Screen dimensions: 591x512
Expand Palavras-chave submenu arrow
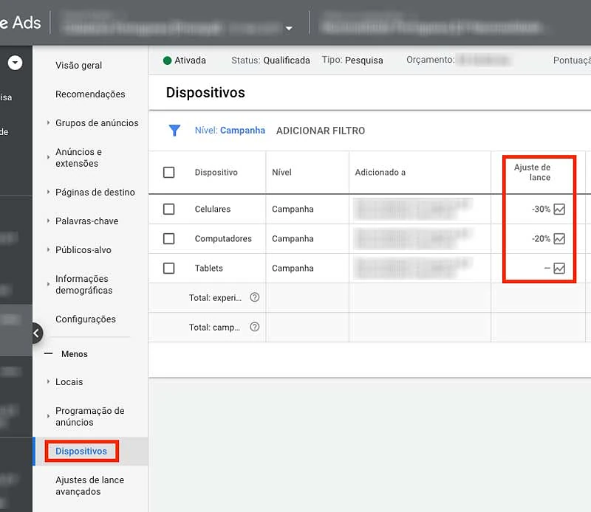(48, 221)
